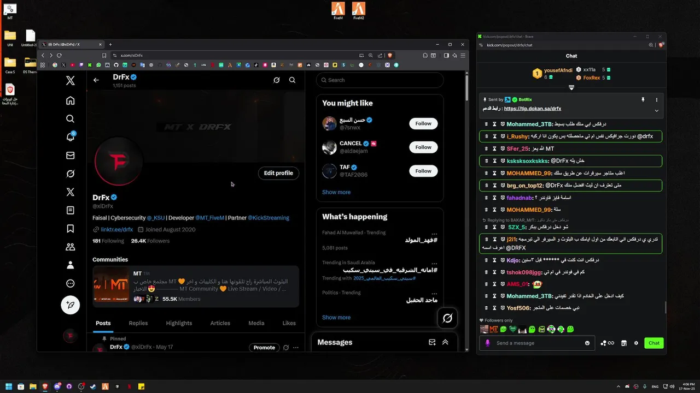Switch to Likes tab
700x393 pixels.
click(x=289, y=323)
